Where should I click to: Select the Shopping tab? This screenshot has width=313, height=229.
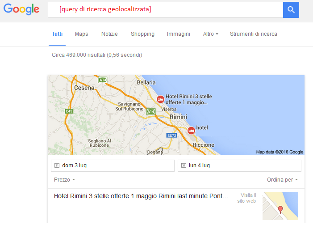click(142, 34)
